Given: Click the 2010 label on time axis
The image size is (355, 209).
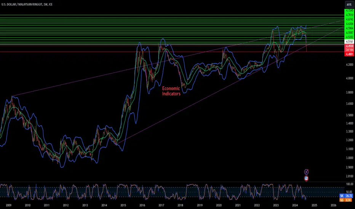Looking at the screenshot, I should pos(28,205).
